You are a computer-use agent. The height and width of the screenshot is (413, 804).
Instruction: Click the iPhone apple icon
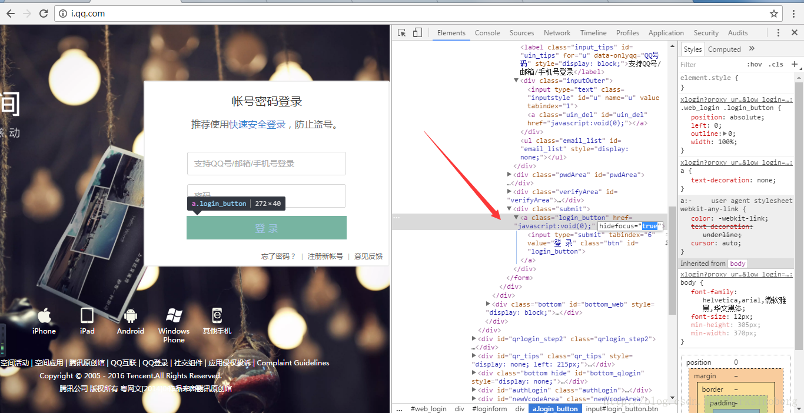point(44,316)
